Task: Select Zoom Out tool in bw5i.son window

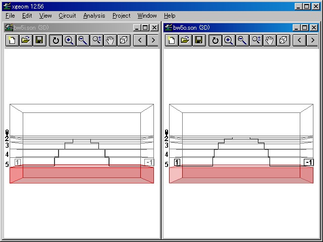Action: click(83, 40)
